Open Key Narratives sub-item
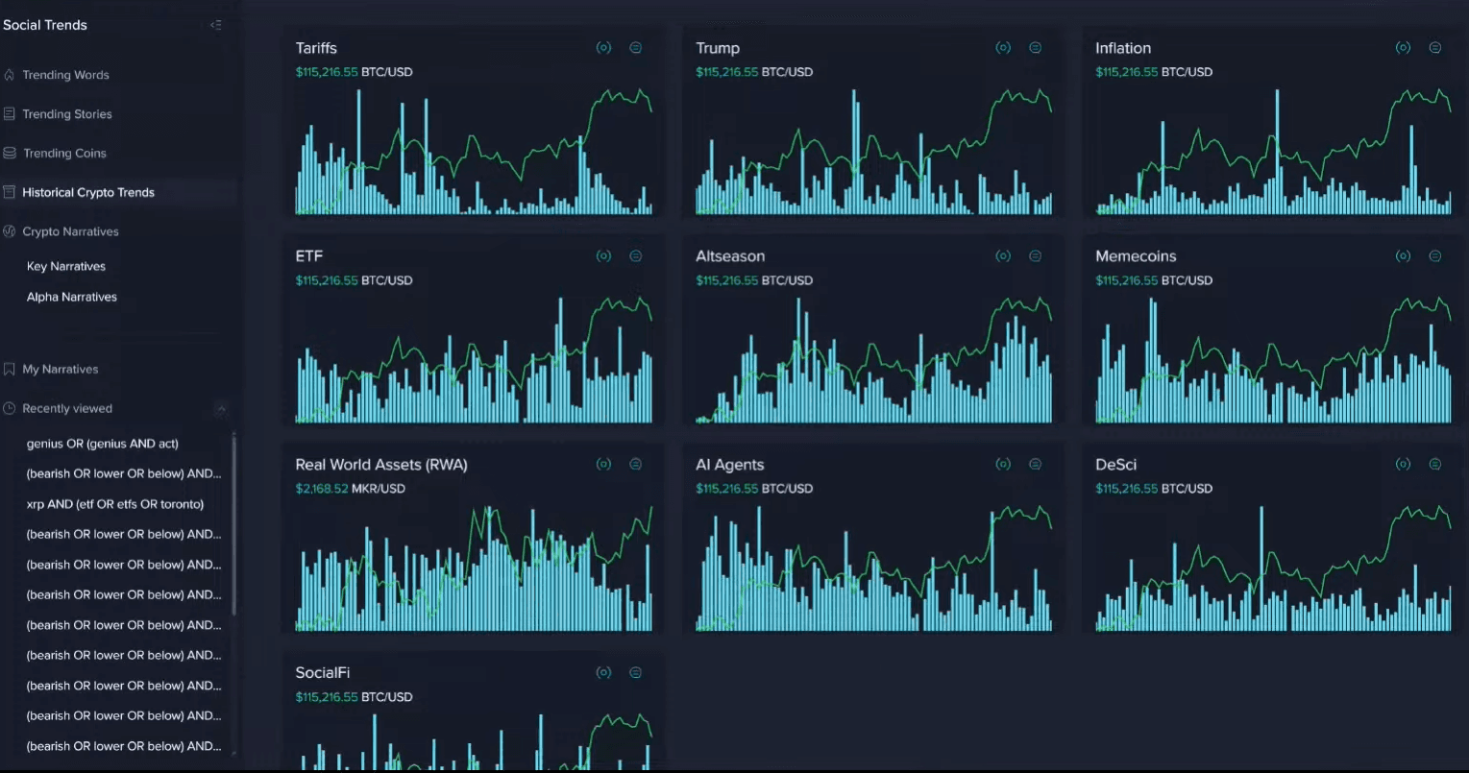This screenshot has height=773, width=1469. (66, 267)
